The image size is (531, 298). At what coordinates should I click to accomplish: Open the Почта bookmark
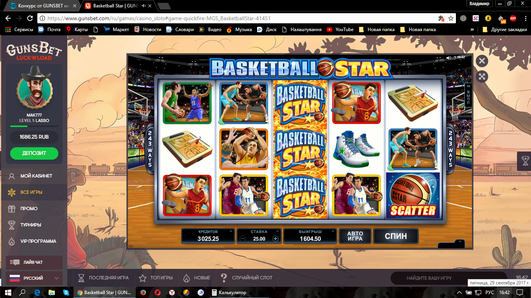pos(49,29)
